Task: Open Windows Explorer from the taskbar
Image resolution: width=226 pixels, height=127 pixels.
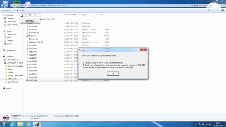Action: tap(20, 124)
